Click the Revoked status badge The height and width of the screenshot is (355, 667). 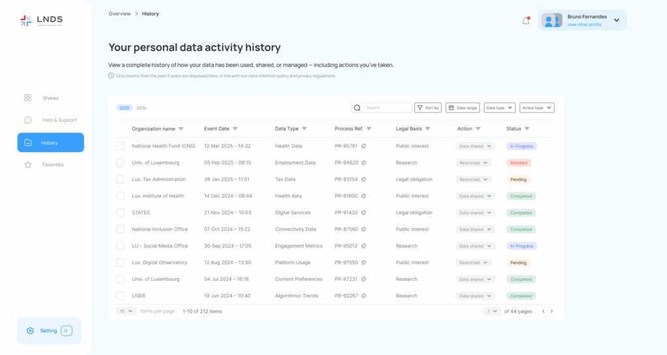point(518,163)
